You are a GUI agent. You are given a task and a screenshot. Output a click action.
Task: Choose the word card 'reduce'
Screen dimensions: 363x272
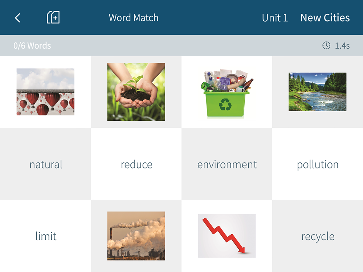(x=136, y=164)
